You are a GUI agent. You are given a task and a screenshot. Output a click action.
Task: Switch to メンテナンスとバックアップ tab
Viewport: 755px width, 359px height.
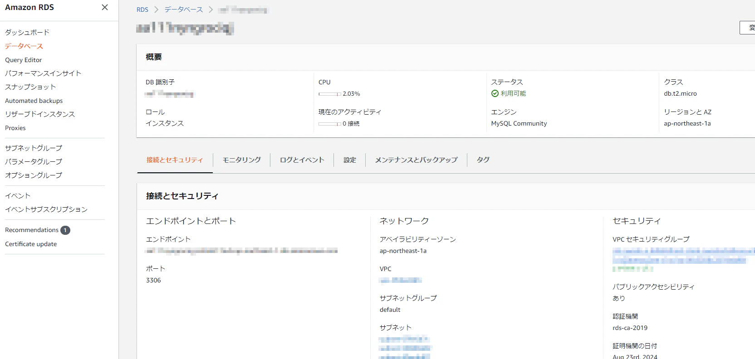pos(416,160)
